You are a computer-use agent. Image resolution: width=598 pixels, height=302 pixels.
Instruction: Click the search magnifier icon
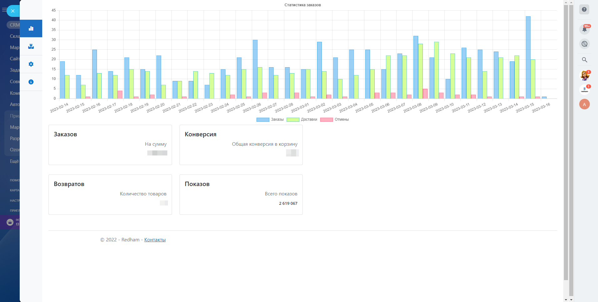point(584,60)
